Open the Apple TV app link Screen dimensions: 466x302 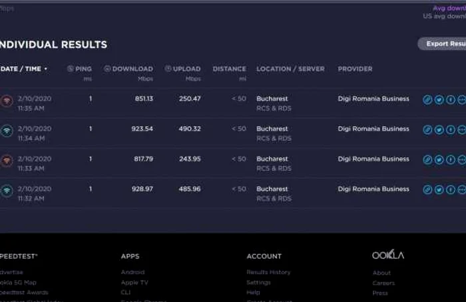(x=134, y=283)
